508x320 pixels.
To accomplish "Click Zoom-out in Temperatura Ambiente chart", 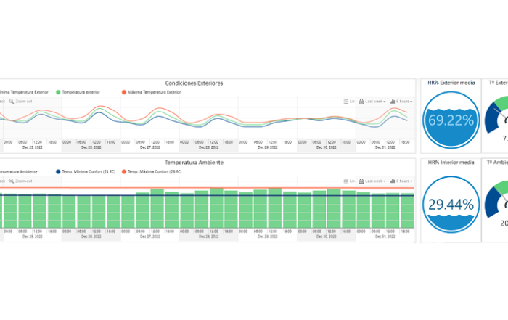I will click(x=21, y=181).
